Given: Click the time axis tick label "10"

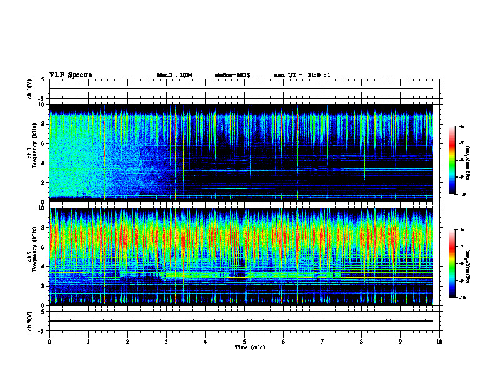Looking at the screenshot, I should [x=439, y=342].
